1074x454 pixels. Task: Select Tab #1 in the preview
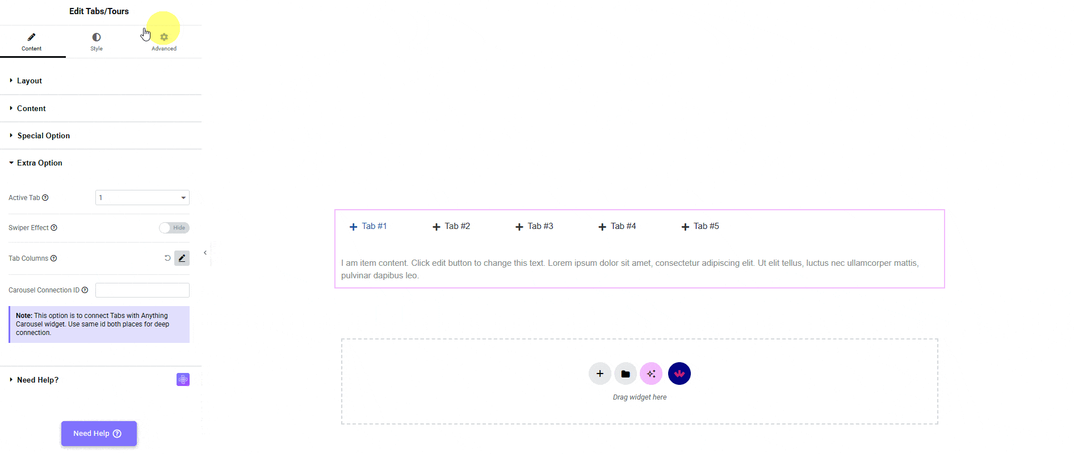click(374, 226)
